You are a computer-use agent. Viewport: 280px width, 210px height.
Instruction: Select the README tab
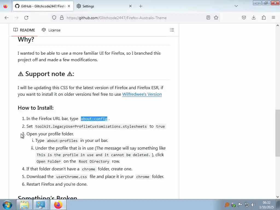[24, 30]
